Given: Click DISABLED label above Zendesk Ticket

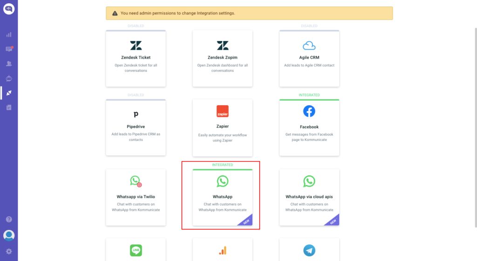Looking at the screenshot, I should [x=136, y=26].
